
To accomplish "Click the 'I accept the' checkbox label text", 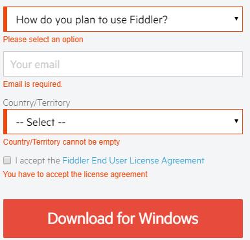I will (38, 161).
